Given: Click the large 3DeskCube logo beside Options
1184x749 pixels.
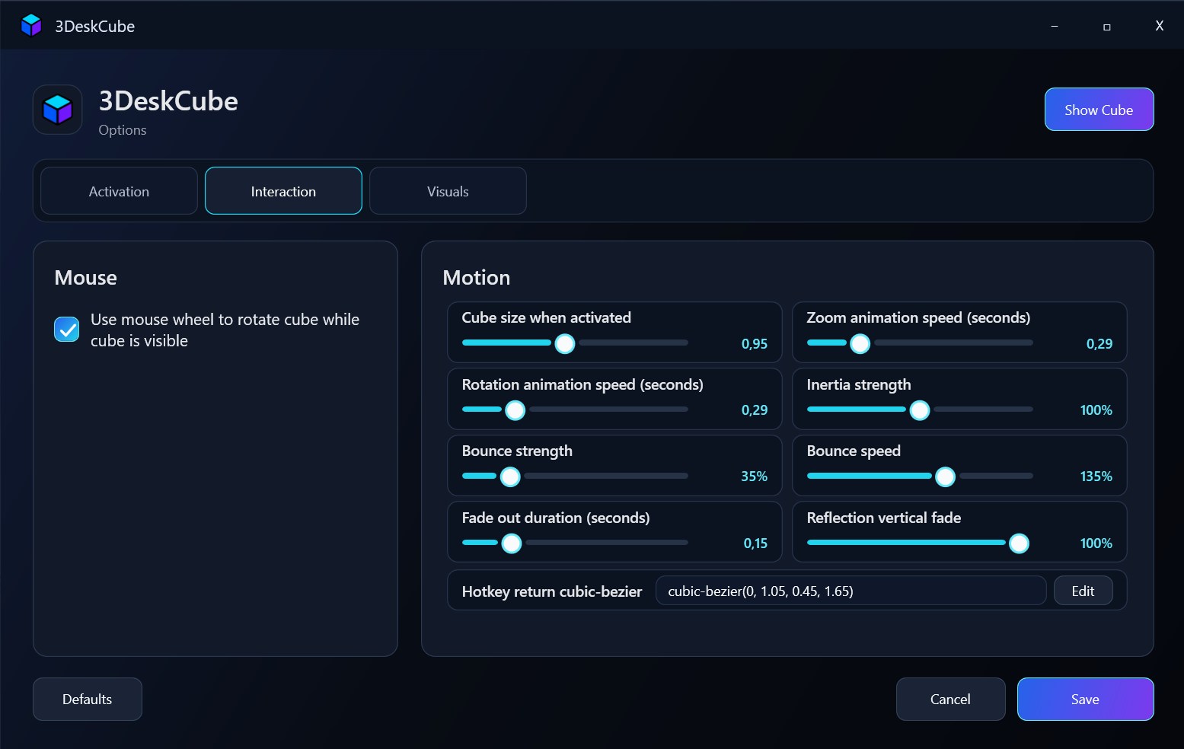Looking at the screenshot, I should click(x=57, y=110).
